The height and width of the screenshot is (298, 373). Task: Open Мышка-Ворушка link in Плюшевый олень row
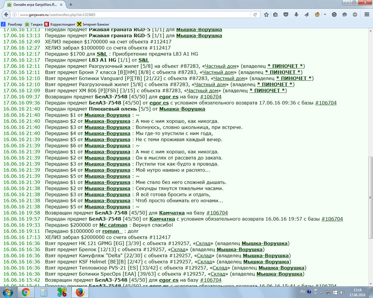click(182, 109)
